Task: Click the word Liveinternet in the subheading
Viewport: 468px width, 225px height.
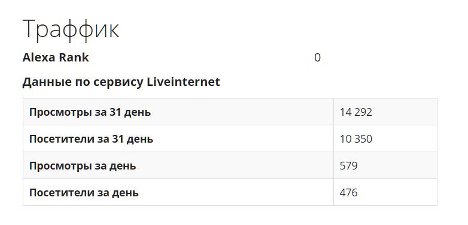Action: tap(183, 82)
